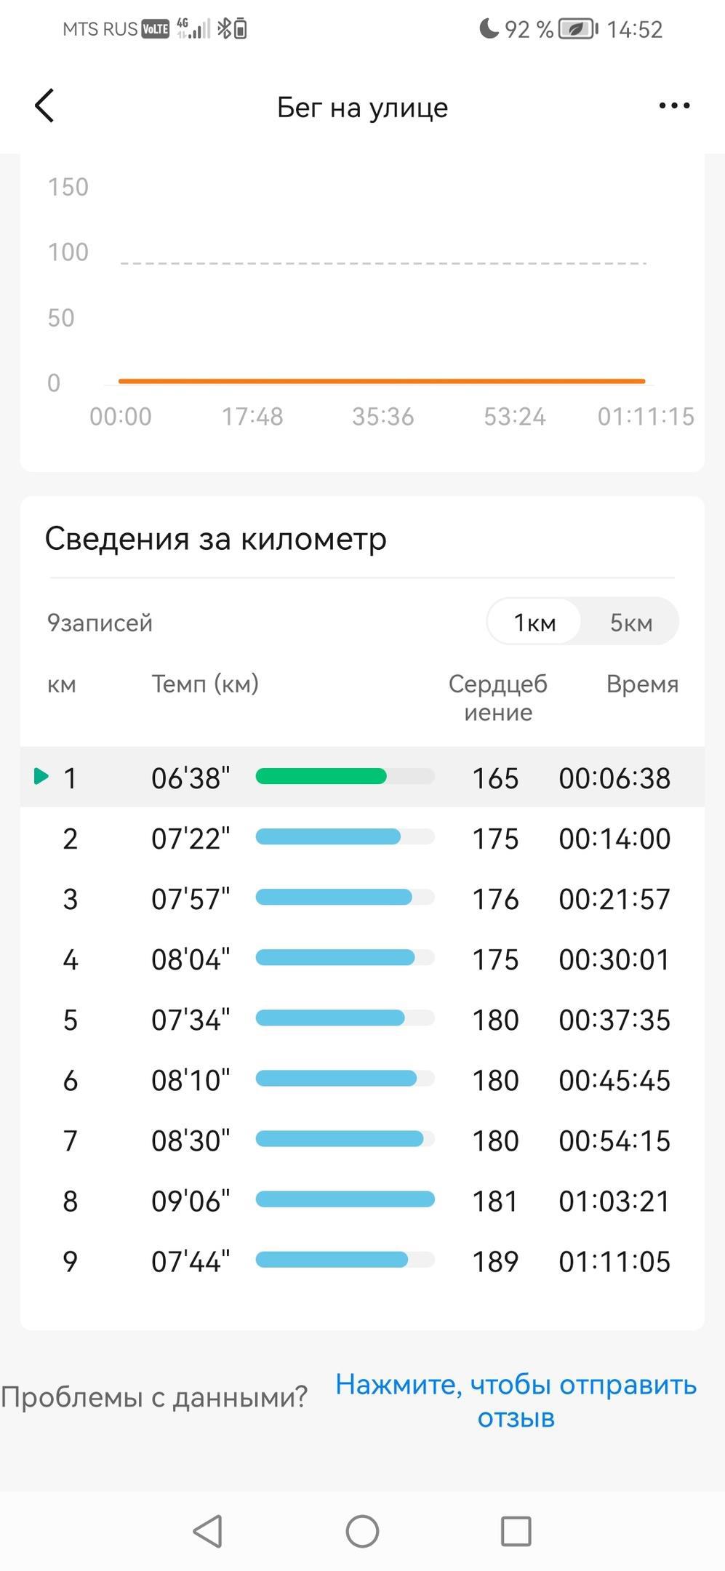
Task: Switch split view to 5км
Action: [630, 623]
